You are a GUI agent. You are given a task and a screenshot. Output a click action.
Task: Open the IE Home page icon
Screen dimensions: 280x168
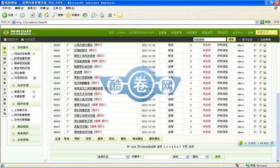[46, 15]
